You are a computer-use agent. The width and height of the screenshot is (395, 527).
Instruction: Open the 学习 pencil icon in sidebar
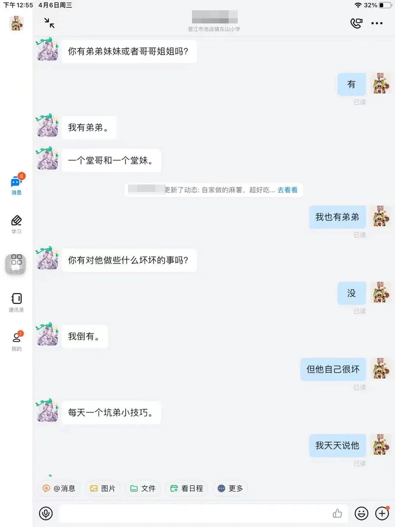point(16,225)
